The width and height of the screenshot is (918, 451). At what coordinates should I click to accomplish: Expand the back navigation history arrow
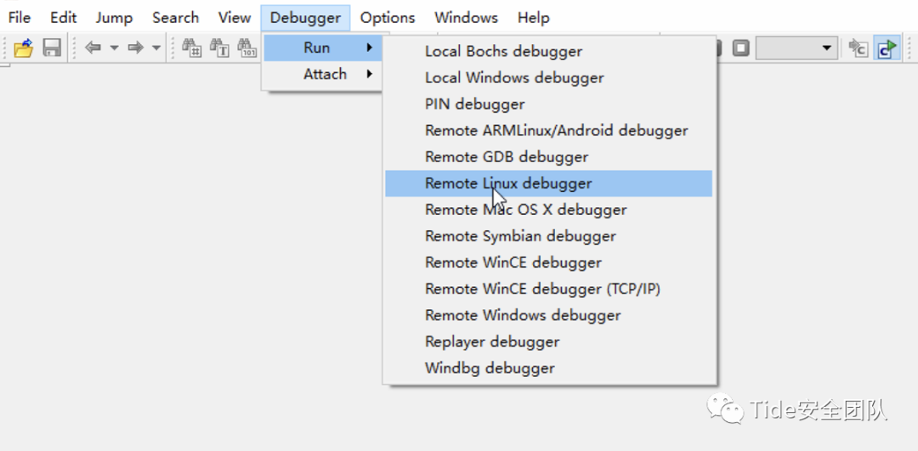pos(114,48)
